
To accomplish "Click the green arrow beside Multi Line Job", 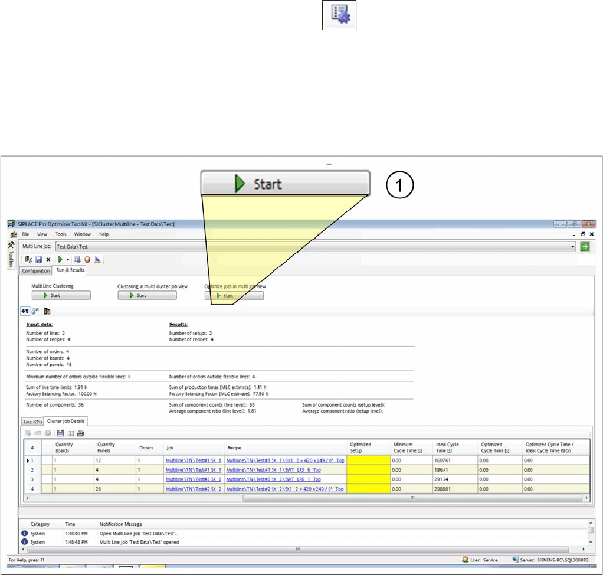I will click(x=585, y=247).
